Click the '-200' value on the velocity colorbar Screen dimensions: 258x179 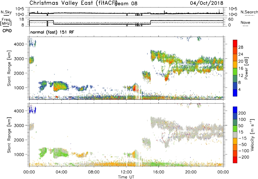[x=244, y=157]
